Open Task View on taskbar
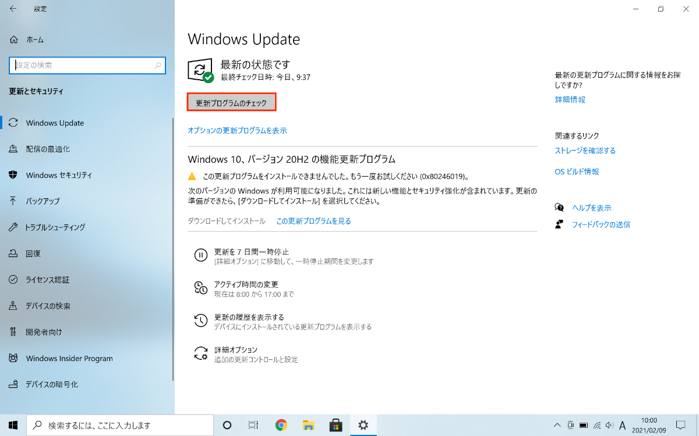This screenshot has height=436, width=699. pos(253,425)
